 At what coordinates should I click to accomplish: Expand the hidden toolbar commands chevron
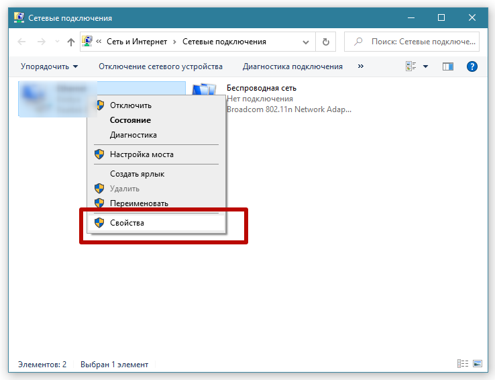tap(361, 66)
